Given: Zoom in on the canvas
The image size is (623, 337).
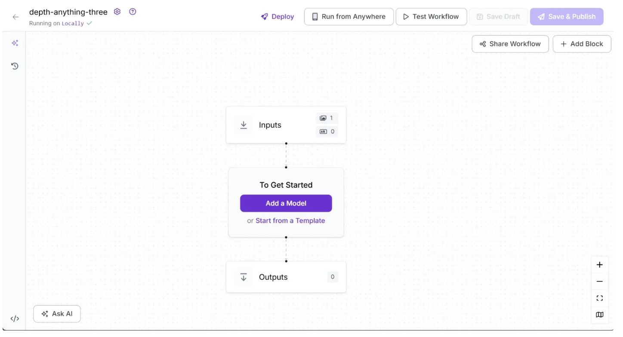Looking at the screenshot, I should coord(599,265).
